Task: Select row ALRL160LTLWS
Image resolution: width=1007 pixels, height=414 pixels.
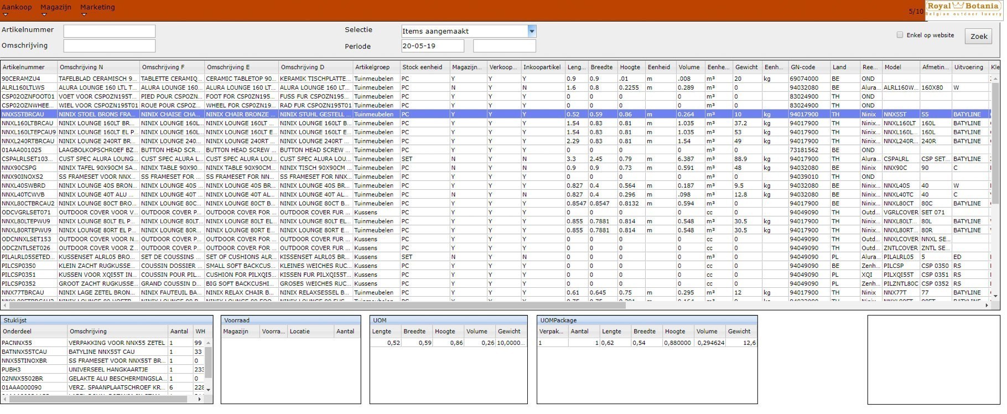Action: tap(495, 87)
